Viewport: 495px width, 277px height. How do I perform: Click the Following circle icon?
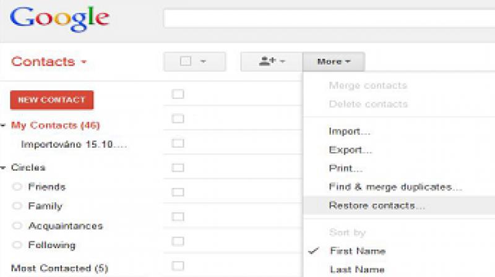[17, 245]
